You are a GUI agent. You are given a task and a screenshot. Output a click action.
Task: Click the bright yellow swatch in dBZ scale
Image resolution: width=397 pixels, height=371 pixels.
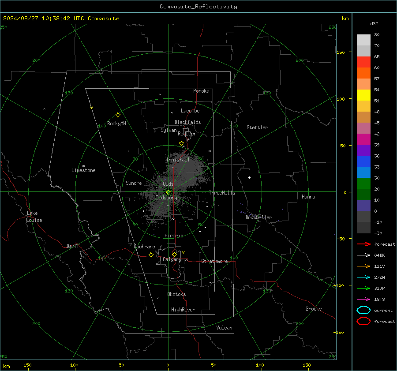pos(363,95)
